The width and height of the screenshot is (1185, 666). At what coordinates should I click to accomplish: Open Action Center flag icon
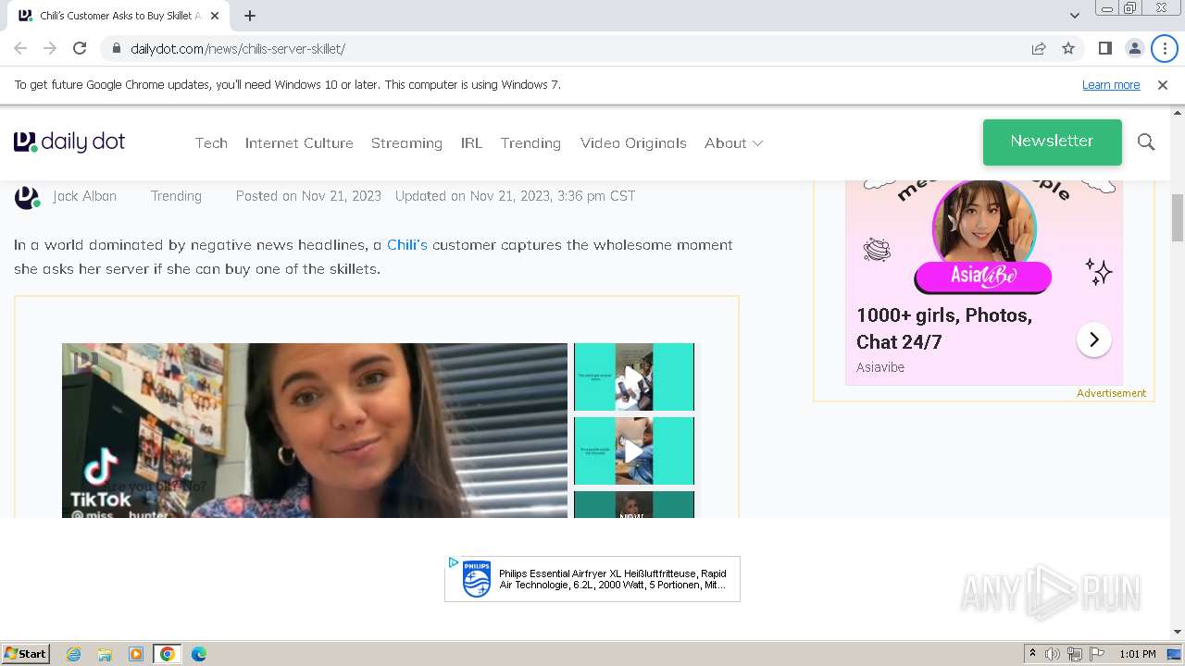[x=1097, y=654]
